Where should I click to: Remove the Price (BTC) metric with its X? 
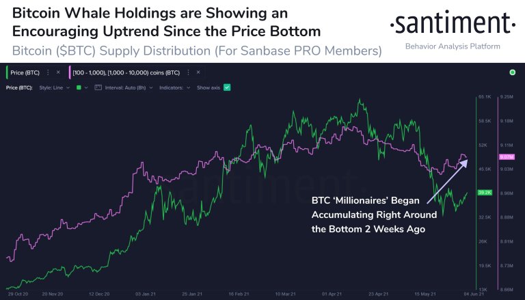(58, 72)
